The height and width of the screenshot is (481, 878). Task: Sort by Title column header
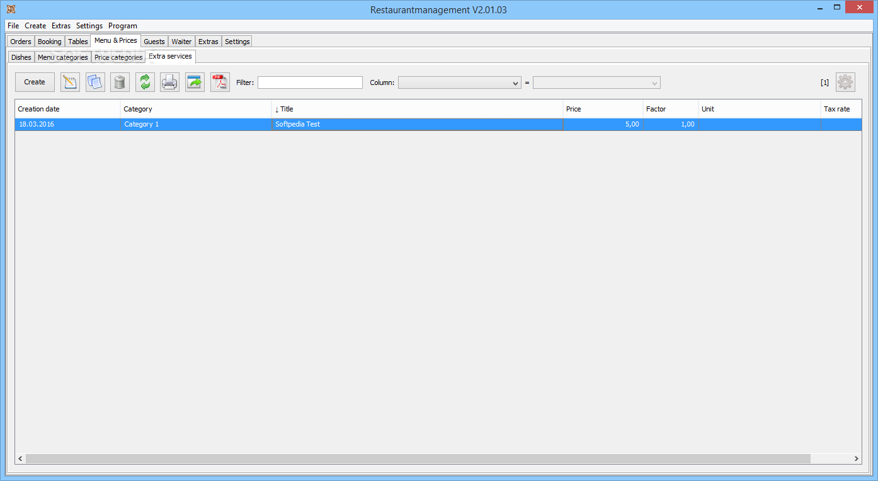[418, 109]
